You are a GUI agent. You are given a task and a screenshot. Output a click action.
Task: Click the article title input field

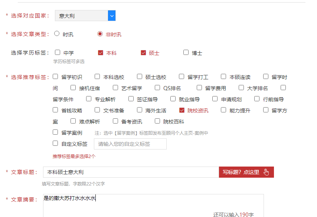[x=131, y=172]
